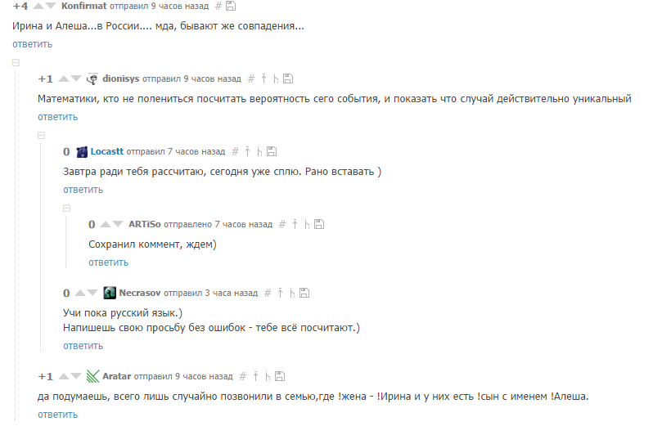The image size is (662, 426).
Task: Collapse replies under Locastt's comment
Action: point(67,209)
